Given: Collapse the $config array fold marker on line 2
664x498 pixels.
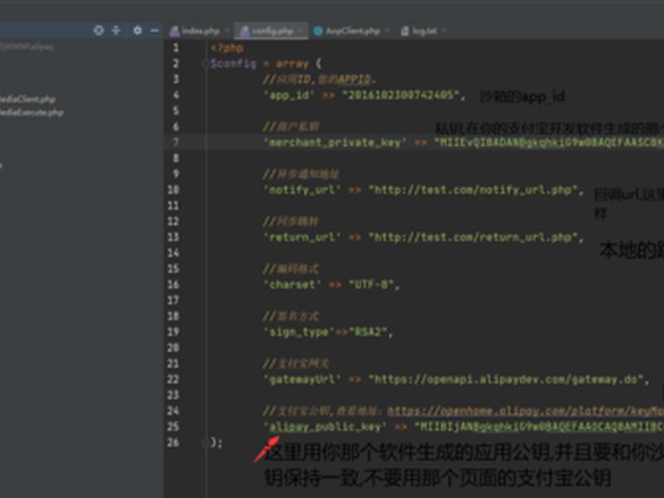Looking at the screenshot, I should click(205, 64).
